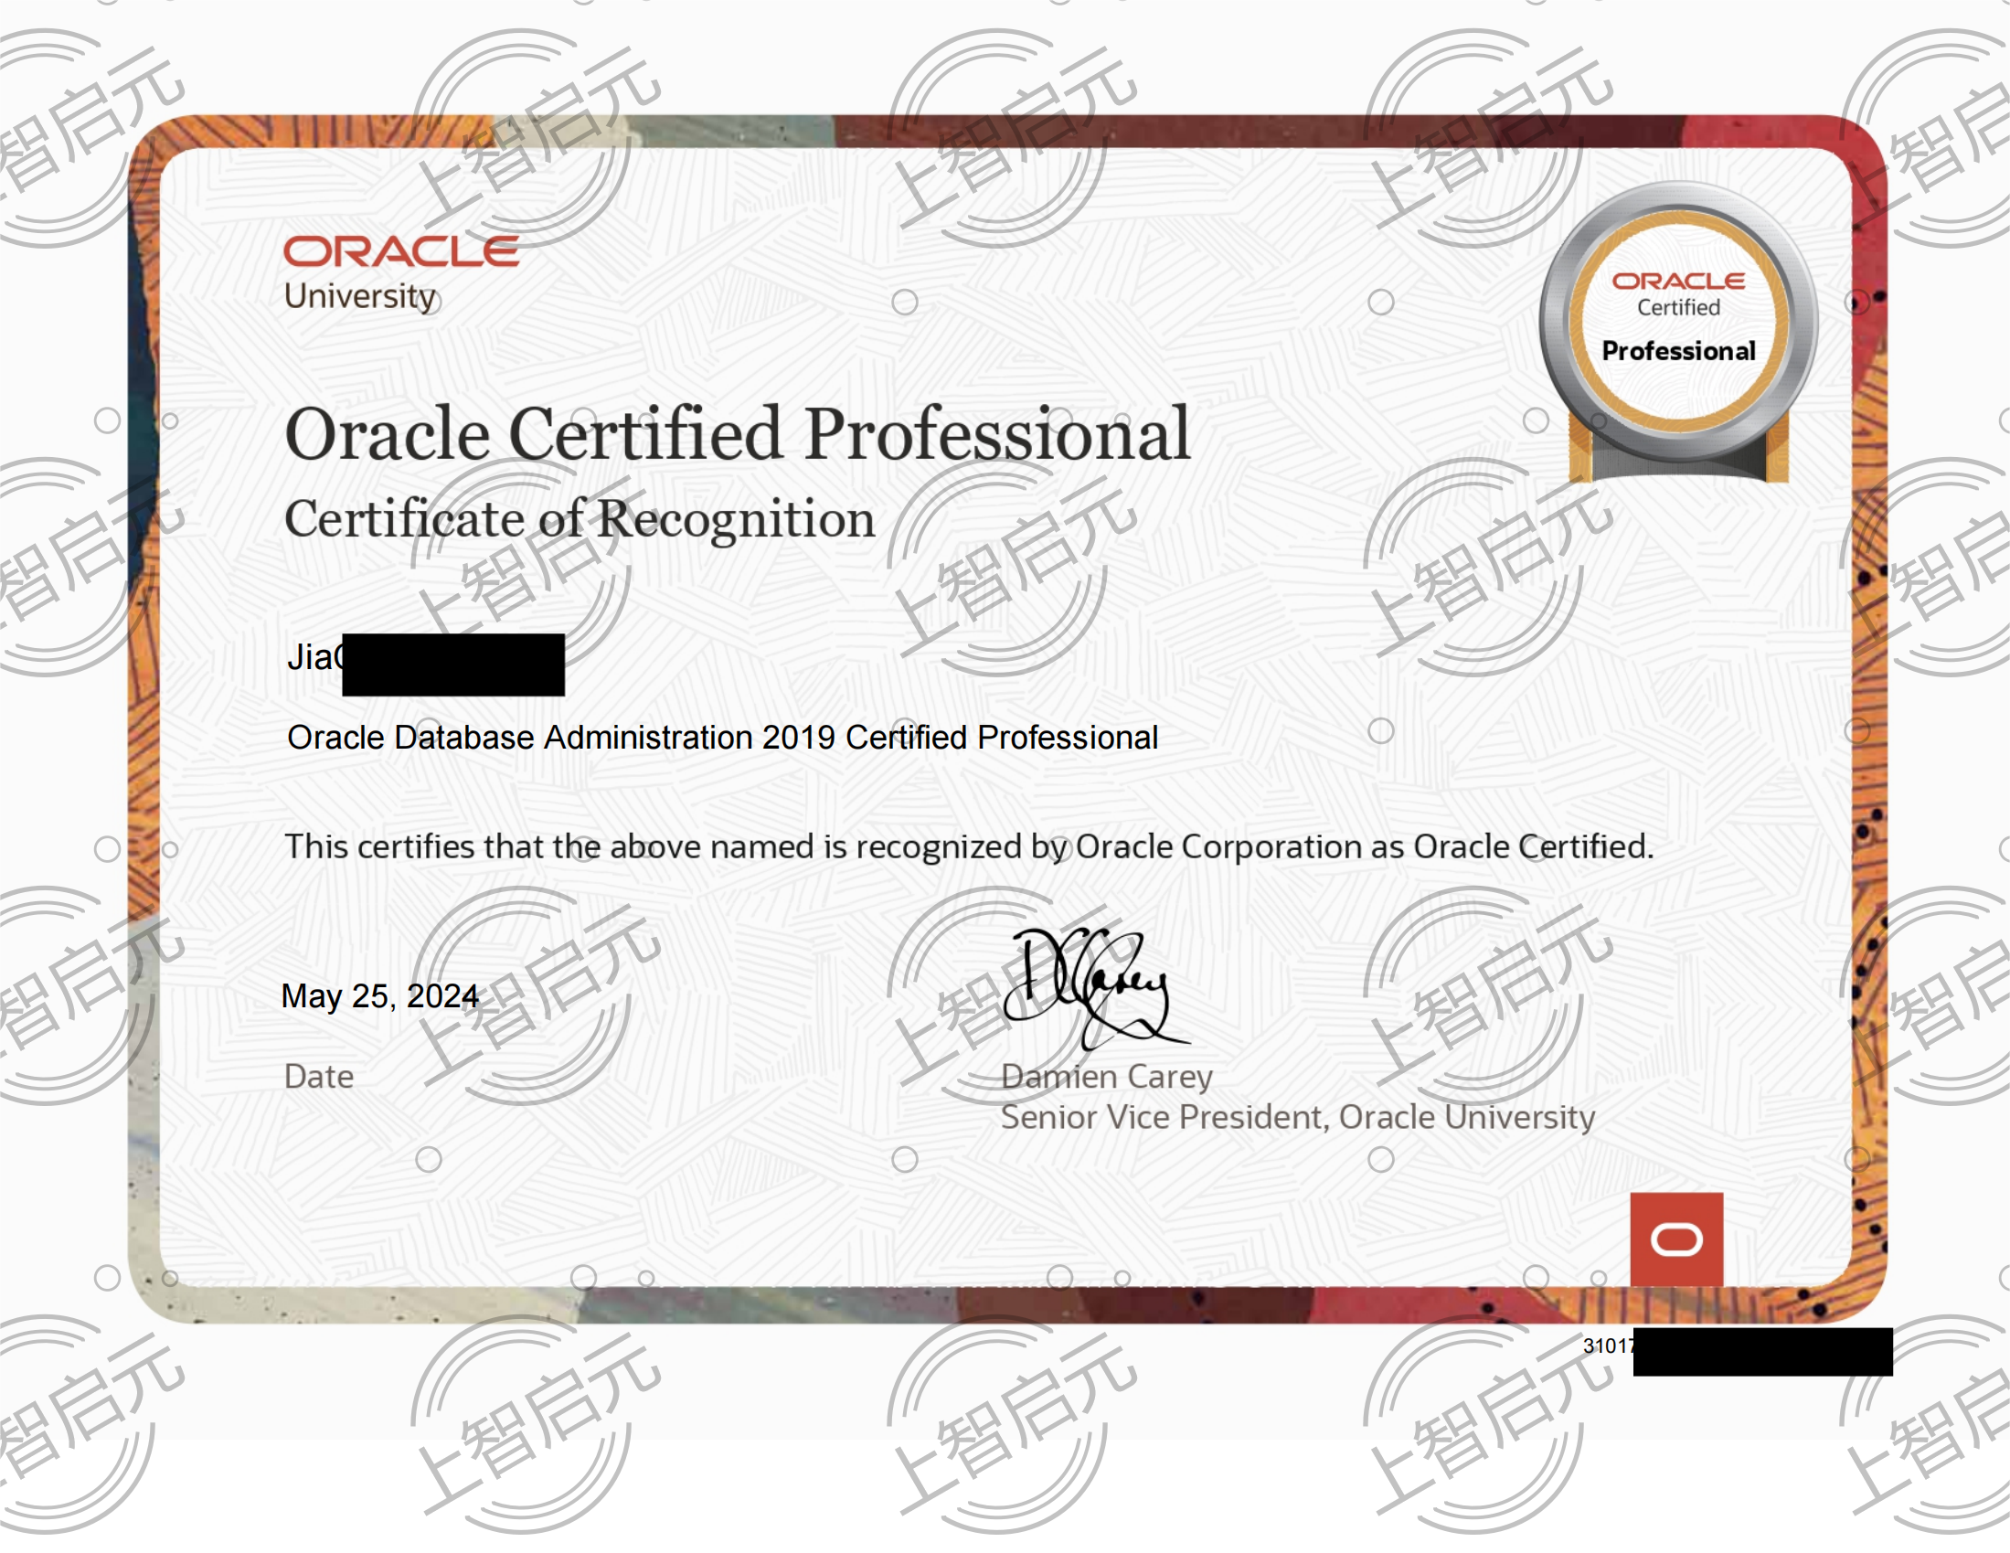Click the 'Date' label
Image resolution: width=2010 pixels, height=1553 pixels.
[x=318, y=1076]
